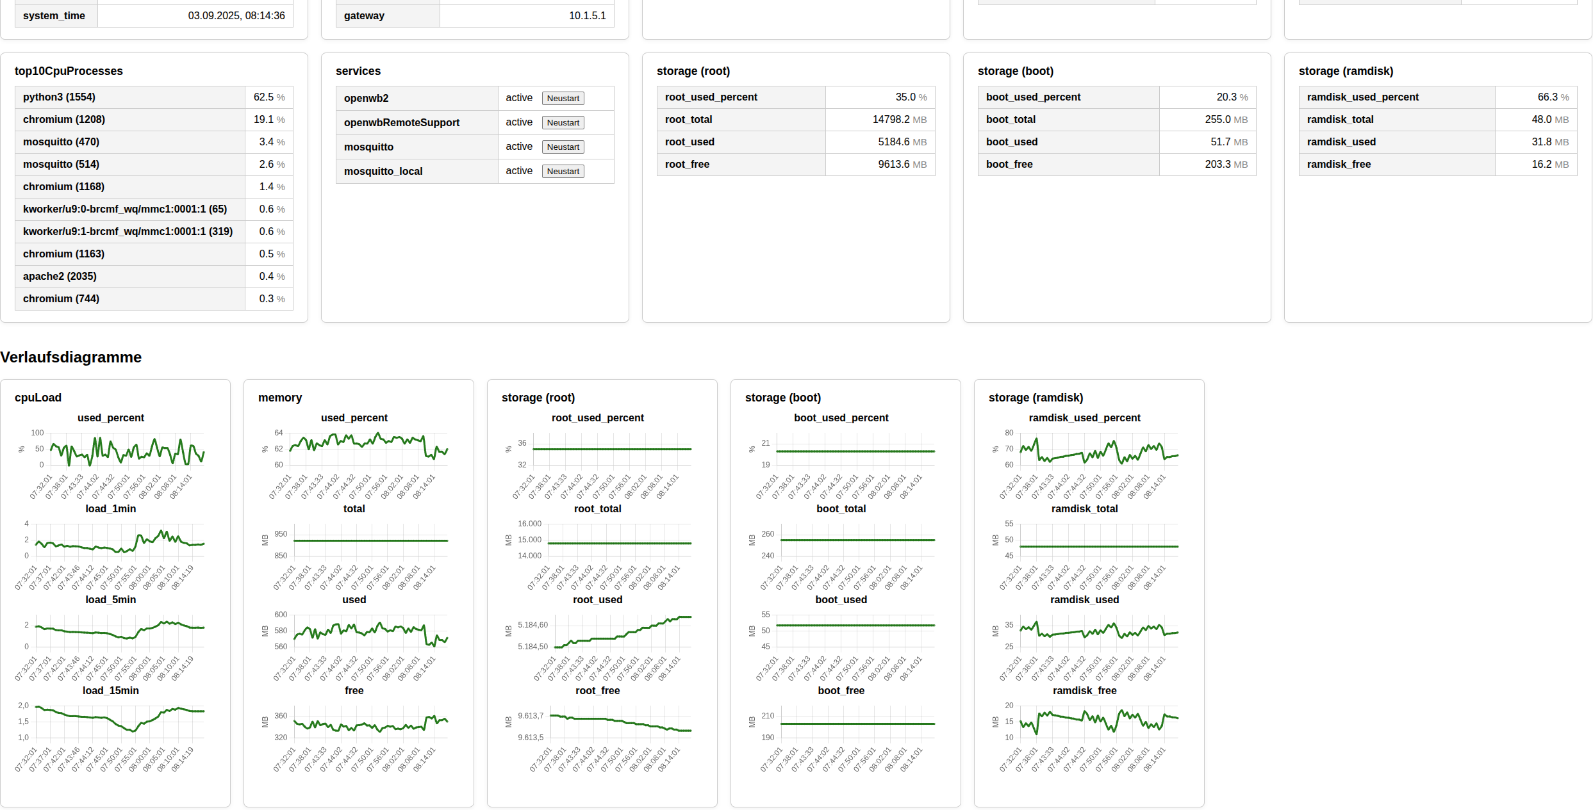Open the load_15min chart
Viewport: 1593px width, 810px height.
[120, 722]
